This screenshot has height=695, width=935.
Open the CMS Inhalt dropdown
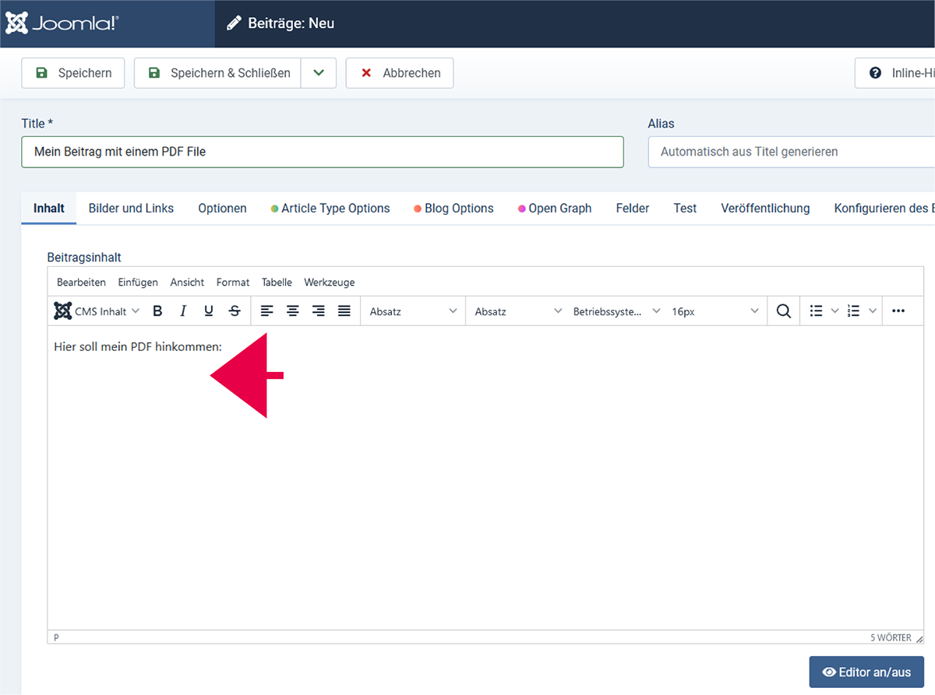click(97, 311)
